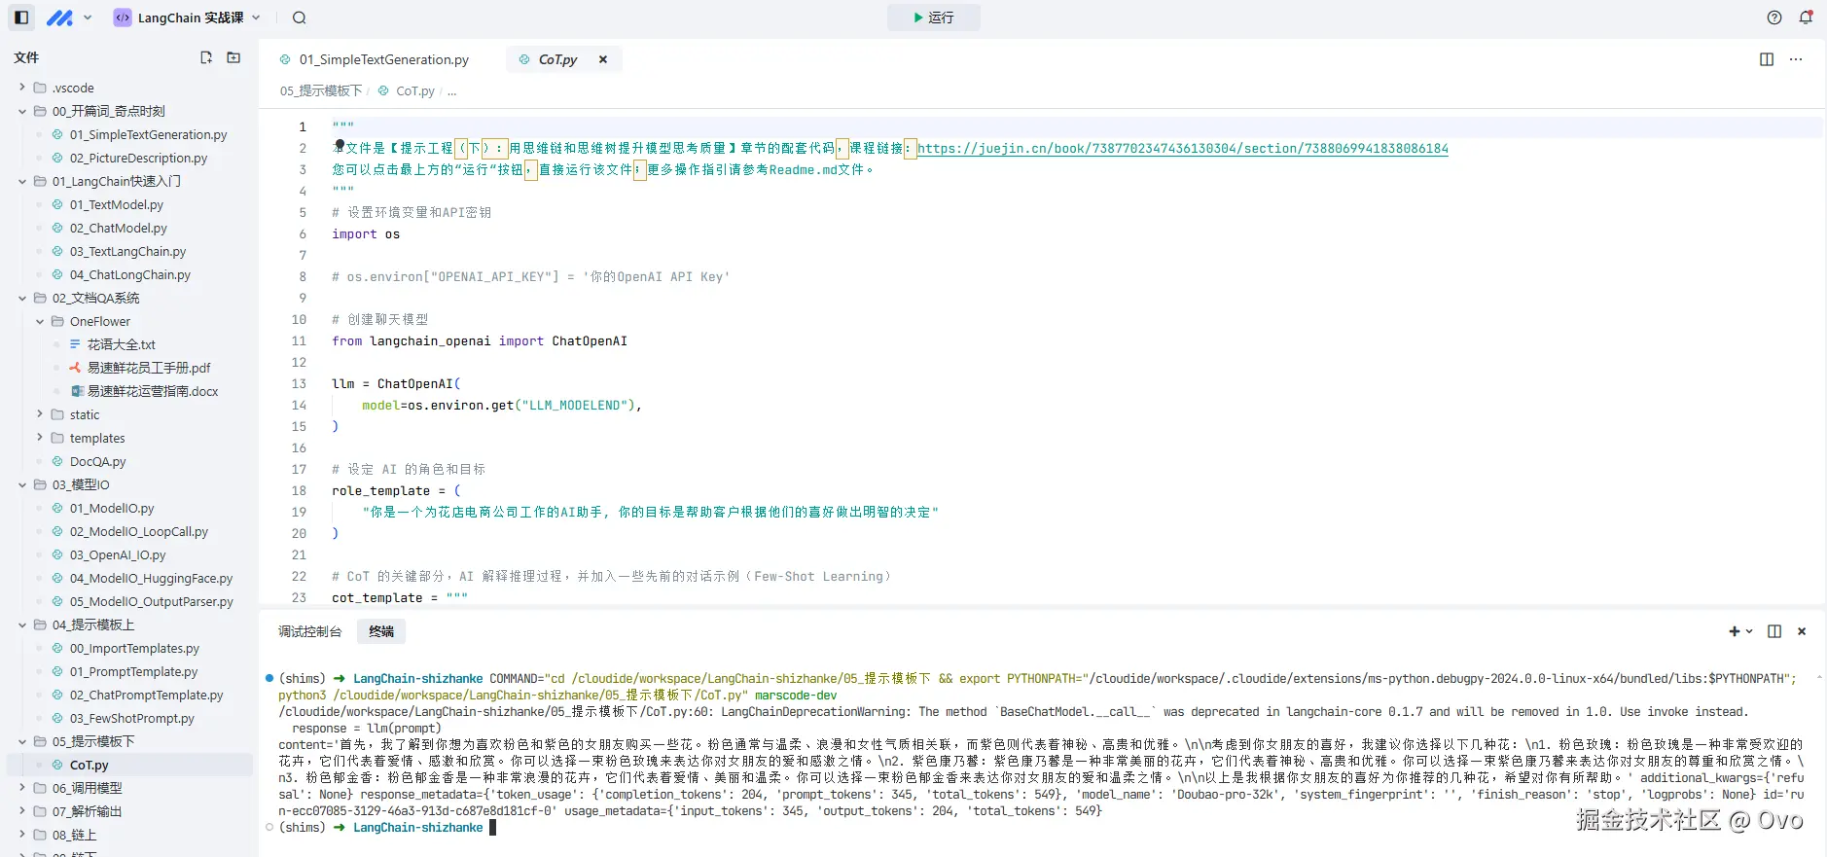This screenshot has width=1827, height=857.
Task: Open 04_ModelIO_HuggingFace.py file
Action: tap(151, 578)
